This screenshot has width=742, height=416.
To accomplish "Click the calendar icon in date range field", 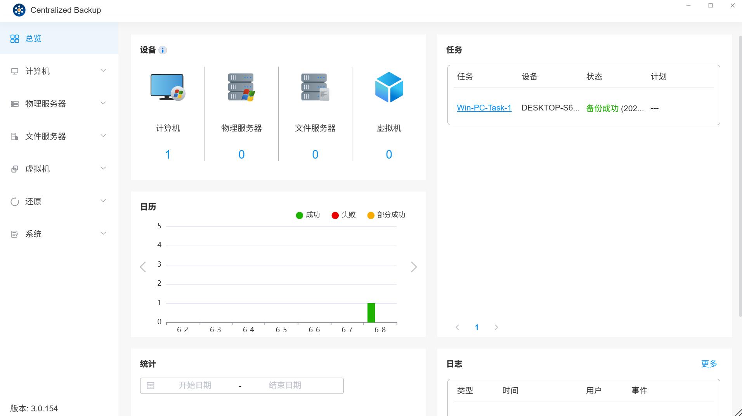I will point(151,385).
